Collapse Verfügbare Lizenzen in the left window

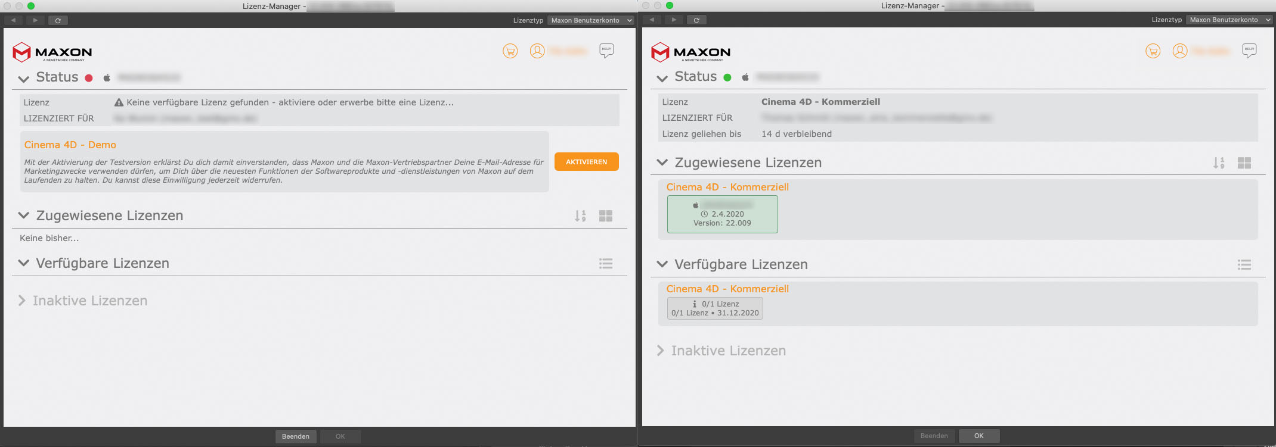[x=24, y=263]
